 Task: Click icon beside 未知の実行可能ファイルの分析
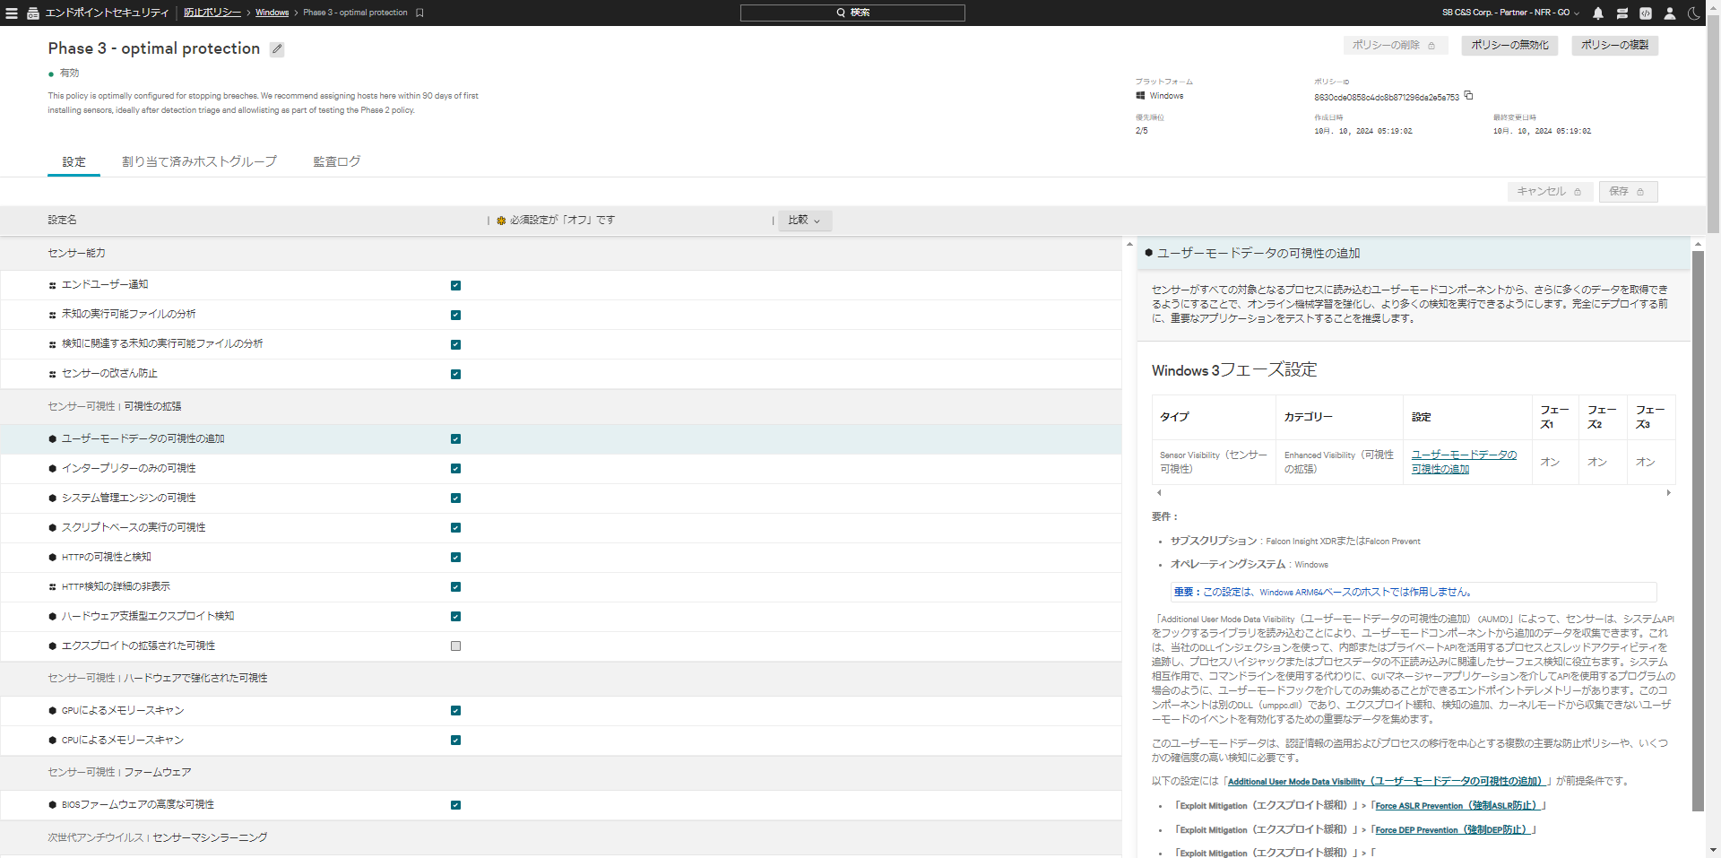point(53,316)
